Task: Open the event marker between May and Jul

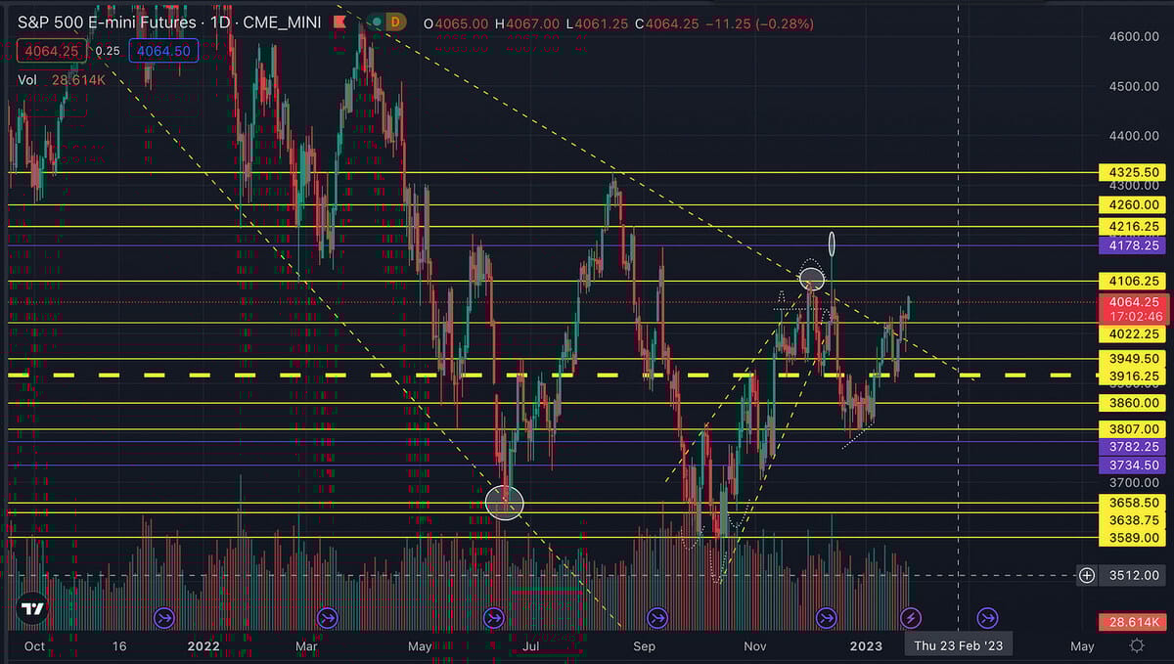Action: point(493,617)
